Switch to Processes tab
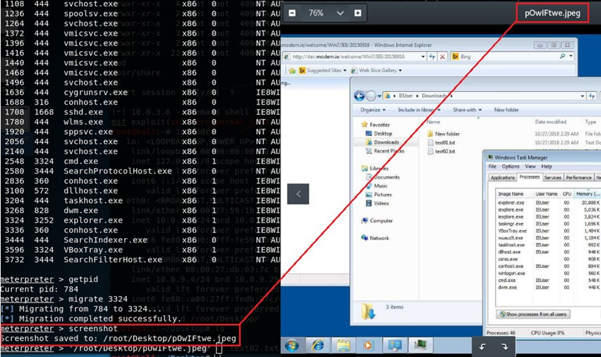601x357 pixels. [529, 177]
